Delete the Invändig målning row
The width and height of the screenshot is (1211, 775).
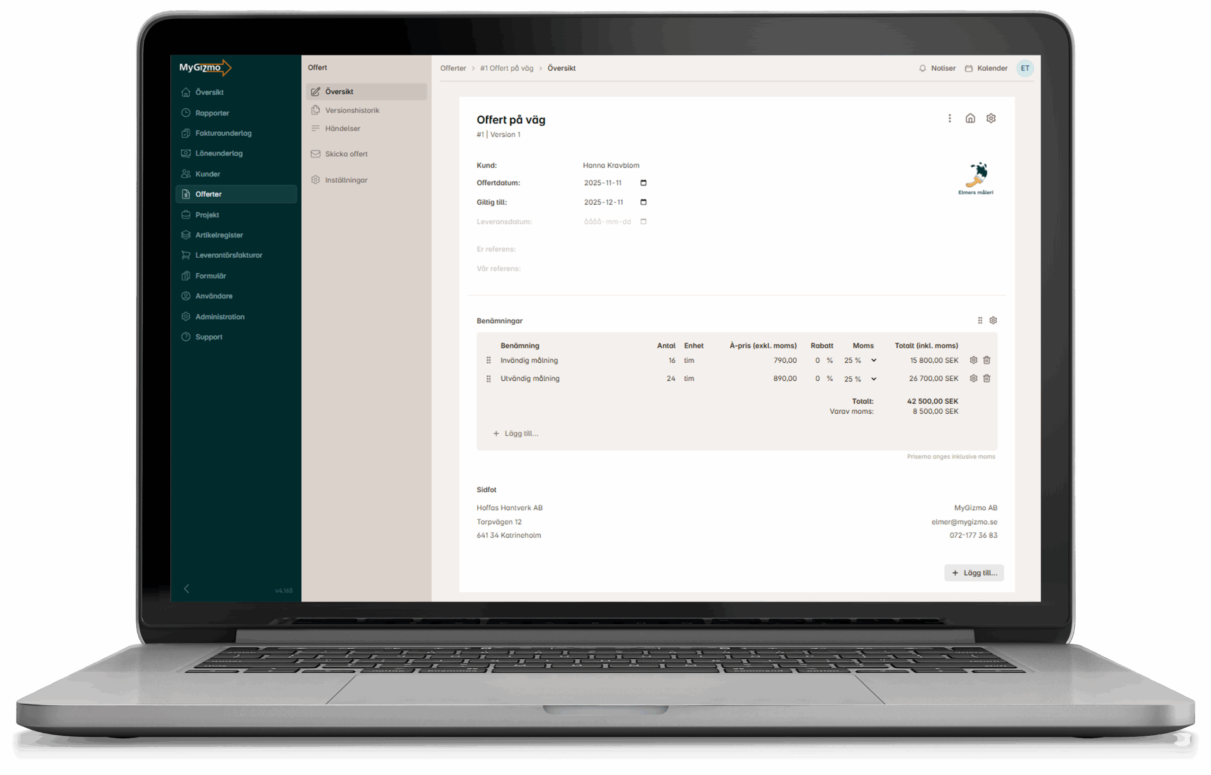tap(986, 360)
